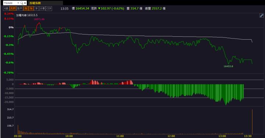Switch to the K線 chart button

click(x=6, y=8)
